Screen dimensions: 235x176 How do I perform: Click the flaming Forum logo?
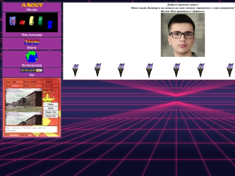pos(32,42)
